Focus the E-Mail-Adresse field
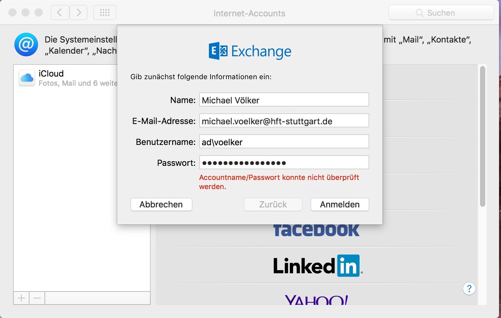This screenshot has height=318, width=501. pyautogui.click(x=284, y=121)
